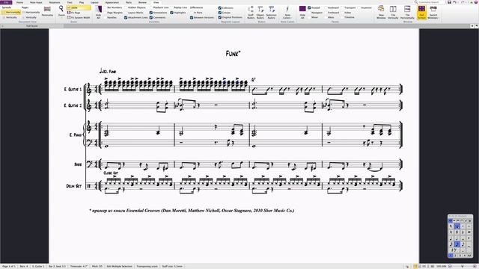479x269 pixels.
Task: Click the Close Hat text above the drum staff
Action: 111,173
